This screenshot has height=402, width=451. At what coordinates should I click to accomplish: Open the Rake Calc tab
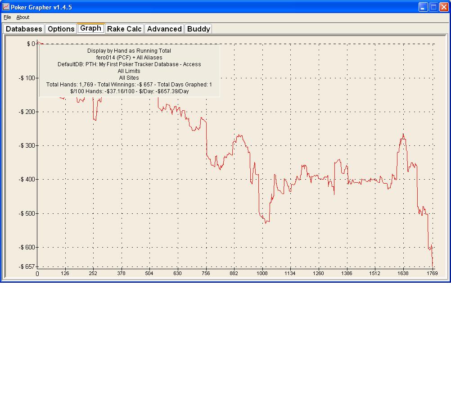124,29
